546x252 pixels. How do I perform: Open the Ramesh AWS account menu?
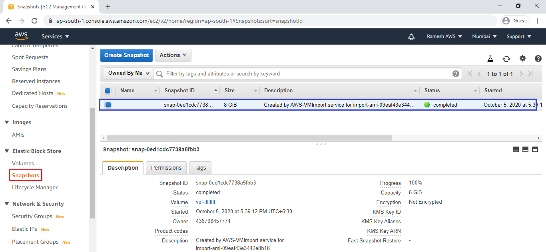pos(444,36)
